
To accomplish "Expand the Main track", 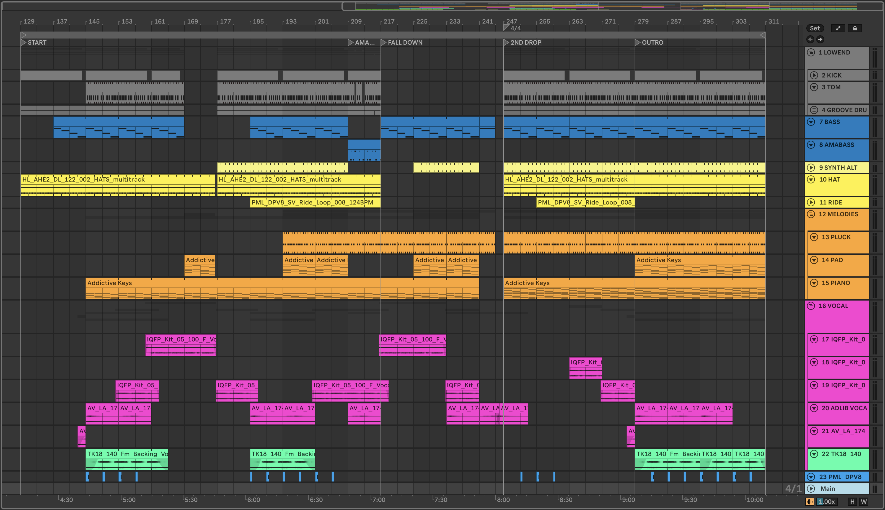I will point(811,489).
